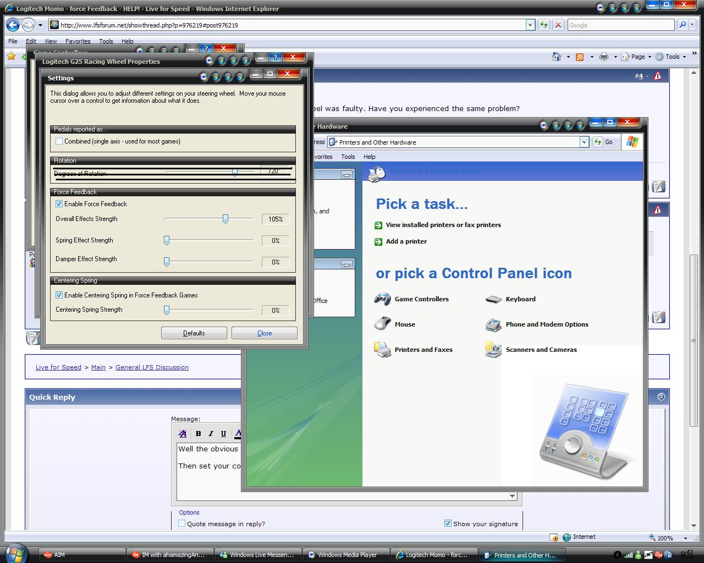Click the Windows Start orb
The height and width of the screenshot is (563, 704).
click(x=15, y=553)
